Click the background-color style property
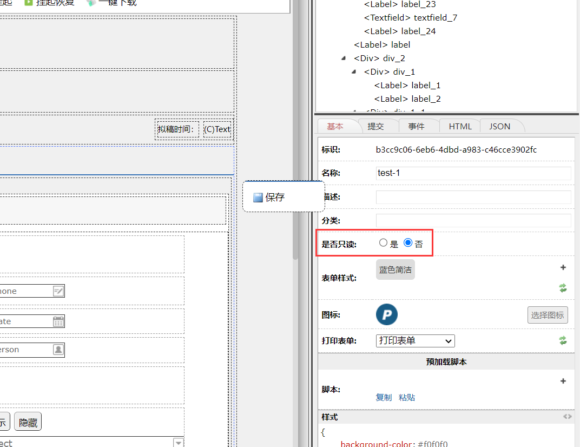 coord(376,444)
